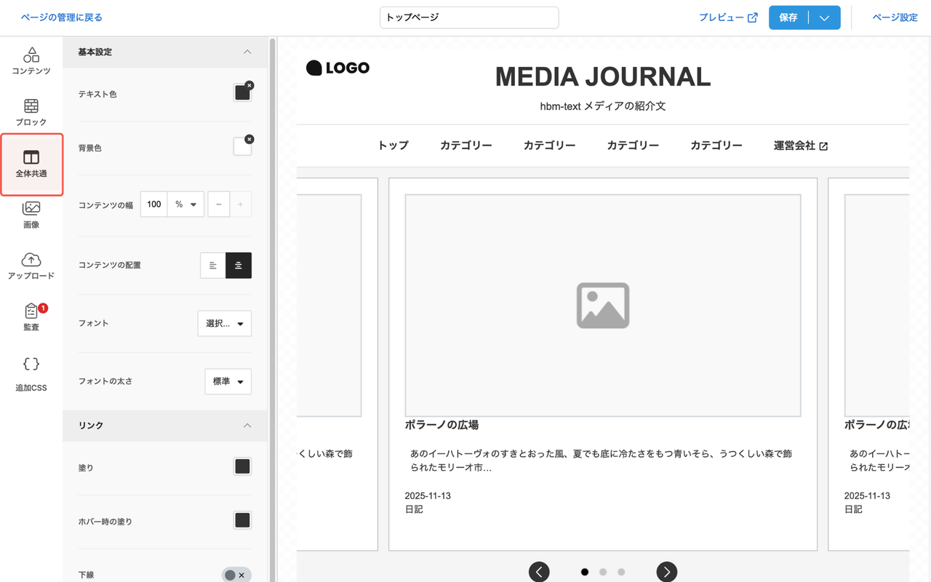Viewport: 931px width, 582px height.
Task: Select left alignment for コンテンツの配置
Action: [x=212, y=265]
